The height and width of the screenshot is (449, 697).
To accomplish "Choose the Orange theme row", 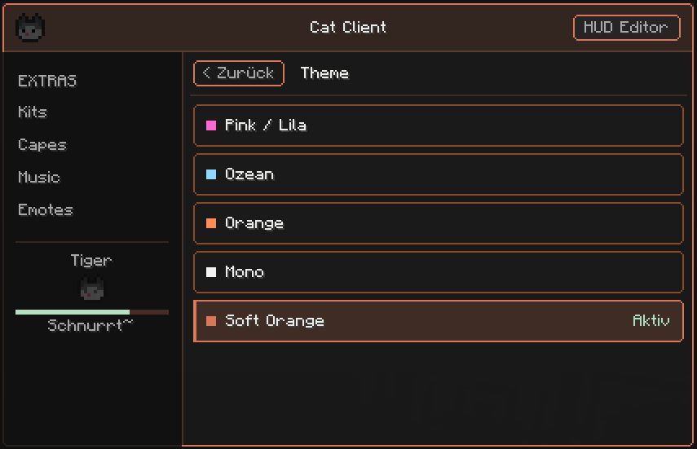I will click(x=439, y=223).
